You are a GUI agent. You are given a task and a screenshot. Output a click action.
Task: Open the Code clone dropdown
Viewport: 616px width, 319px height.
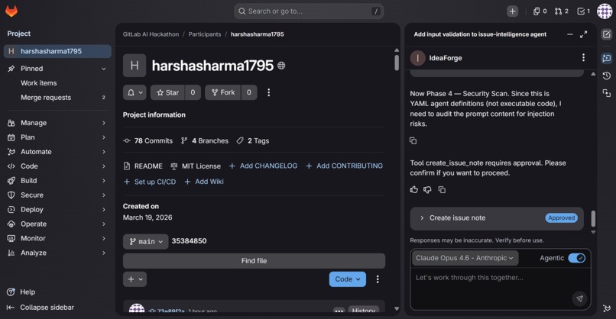[x=347, y=279]
